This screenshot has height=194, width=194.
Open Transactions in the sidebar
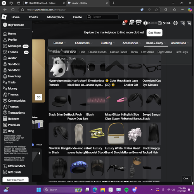click(14, 113)
